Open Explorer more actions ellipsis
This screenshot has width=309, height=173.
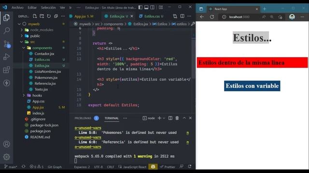(x=63, y=16)
